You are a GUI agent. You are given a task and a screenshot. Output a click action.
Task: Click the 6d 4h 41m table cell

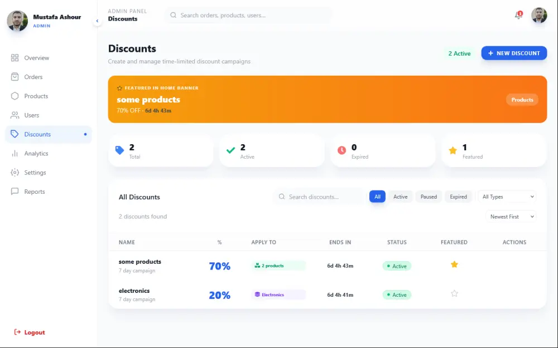(x=340, y=295)
